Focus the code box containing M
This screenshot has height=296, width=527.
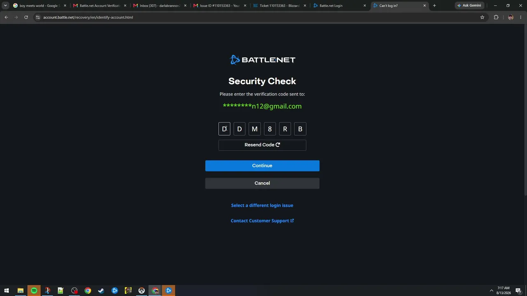[254, 129]
